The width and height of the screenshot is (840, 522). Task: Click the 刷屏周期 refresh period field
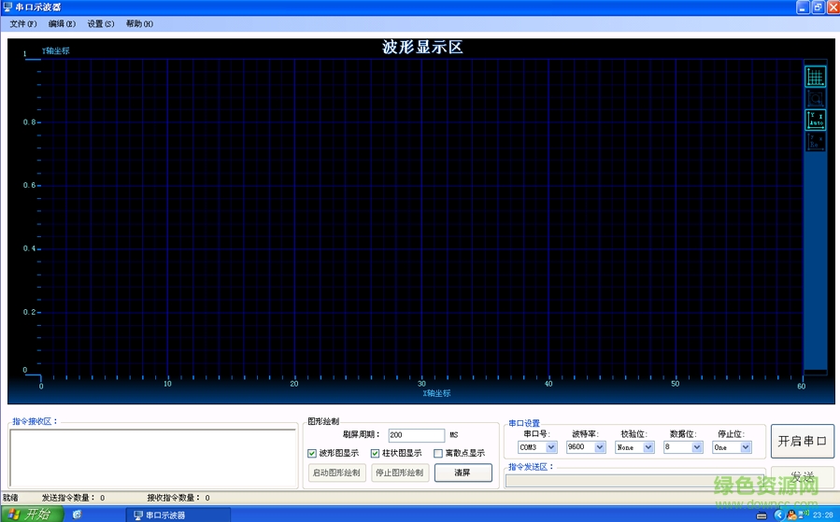(416, 435)
